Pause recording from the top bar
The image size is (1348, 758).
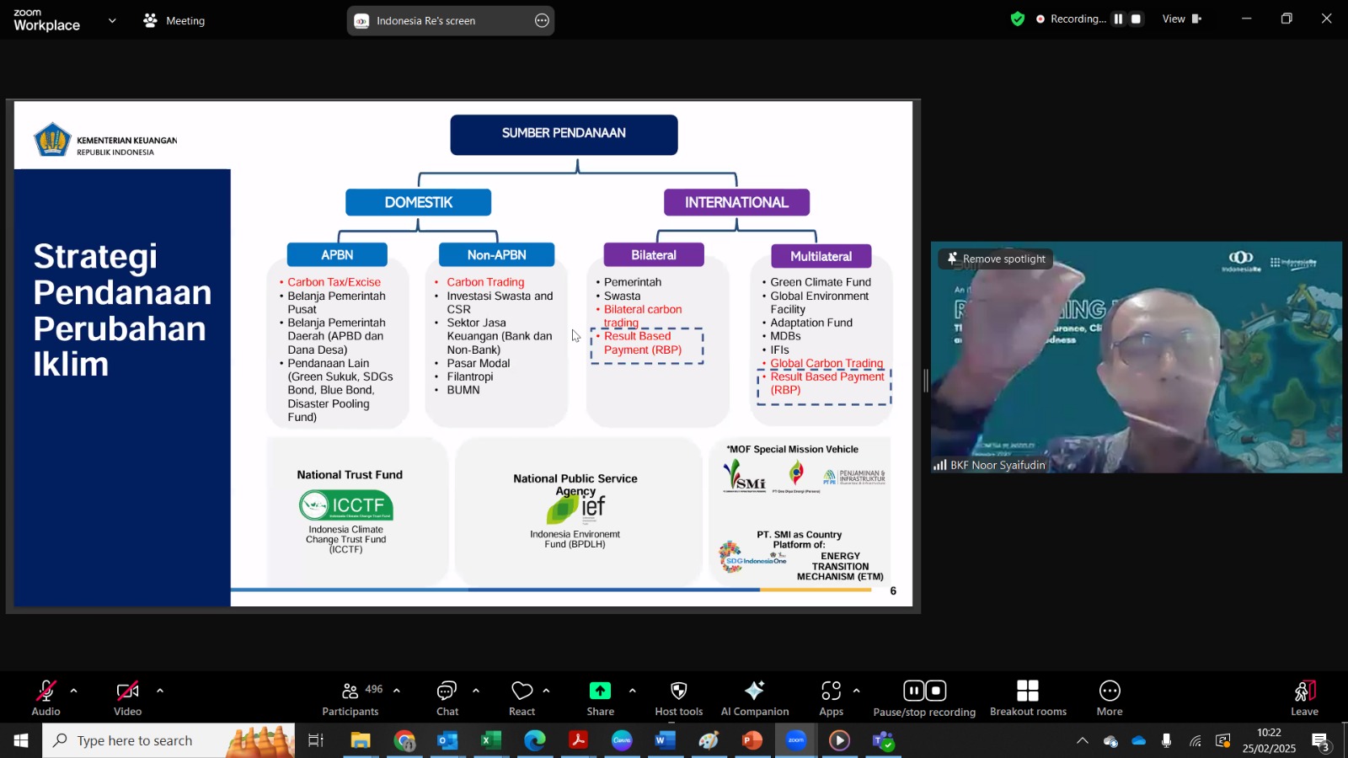click(1118, 19)
